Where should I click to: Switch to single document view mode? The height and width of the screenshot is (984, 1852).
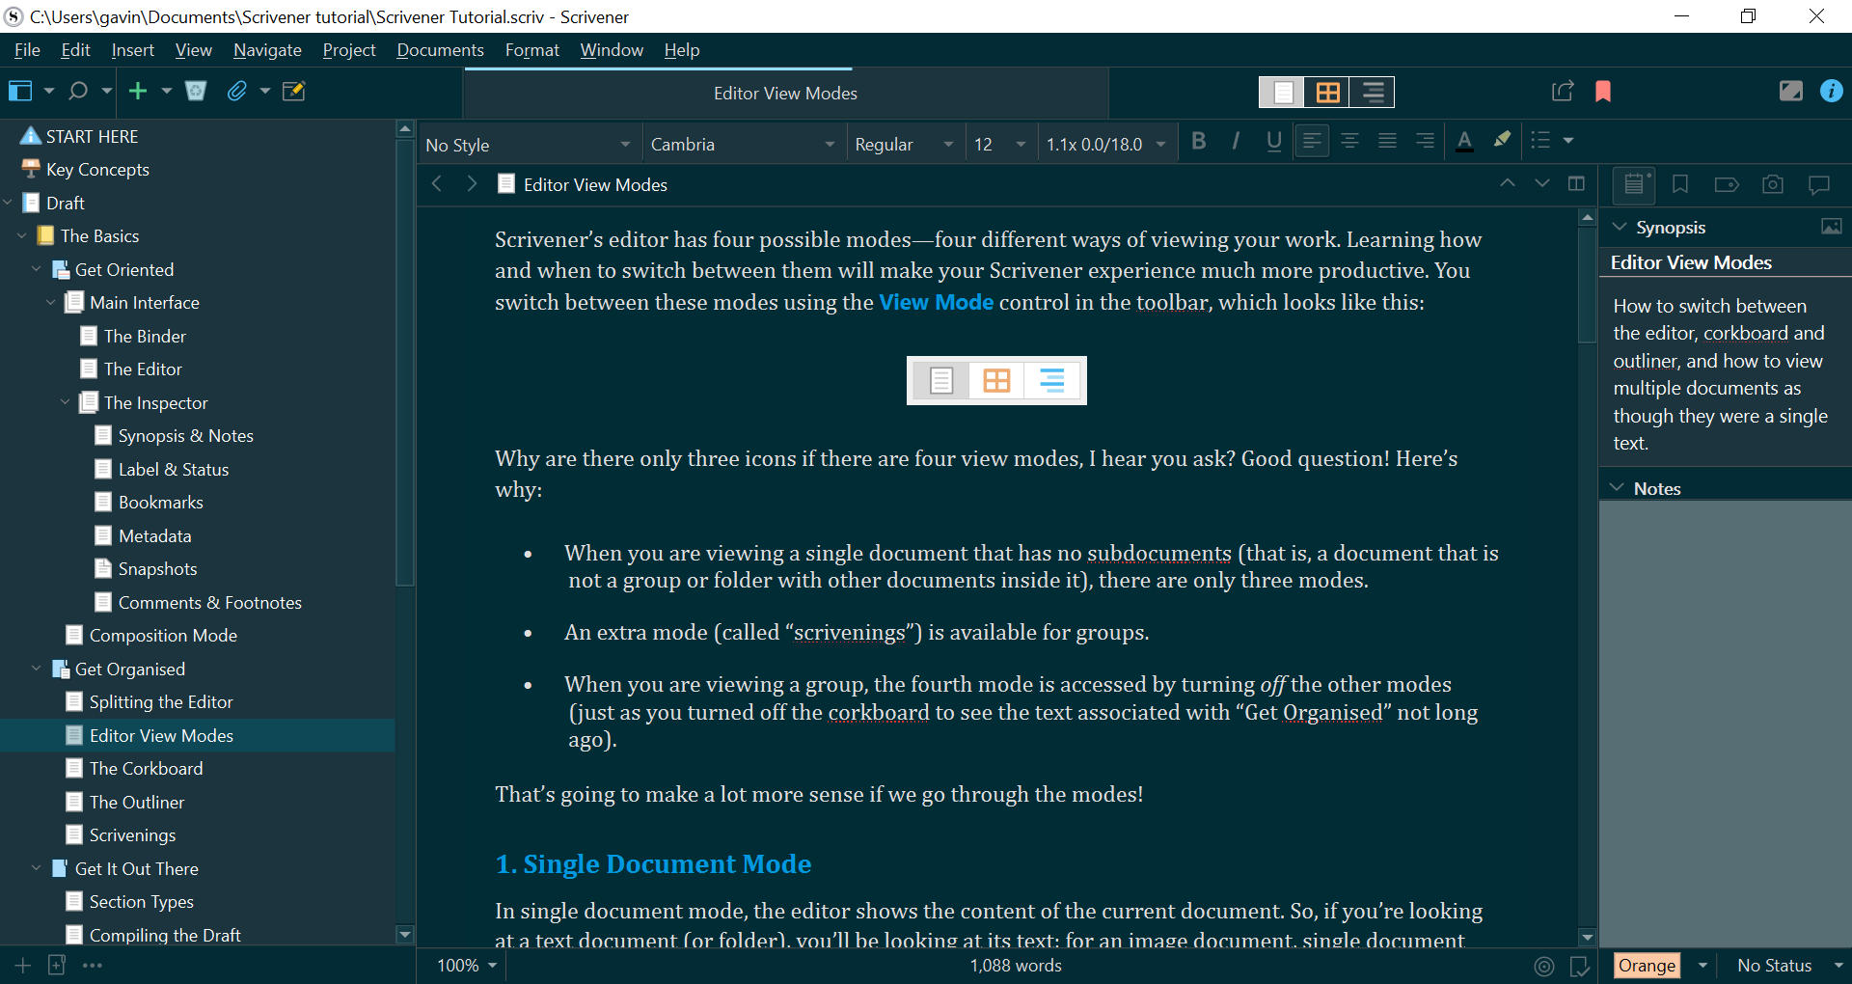(x=1282, y=92)
